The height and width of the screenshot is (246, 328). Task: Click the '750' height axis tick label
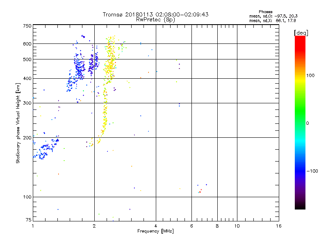tap(27, 26)
